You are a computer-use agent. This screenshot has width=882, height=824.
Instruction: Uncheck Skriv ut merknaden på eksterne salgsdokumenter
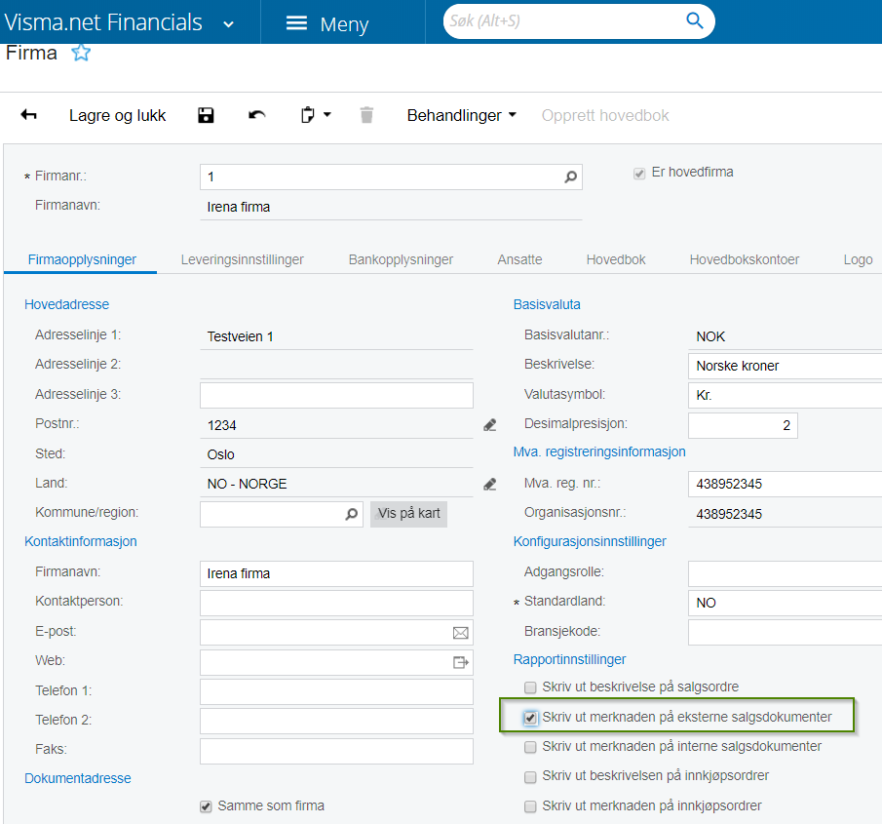(x=530, y=718)
